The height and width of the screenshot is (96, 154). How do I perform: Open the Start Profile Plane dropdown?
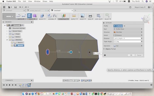tap(128, 29)
